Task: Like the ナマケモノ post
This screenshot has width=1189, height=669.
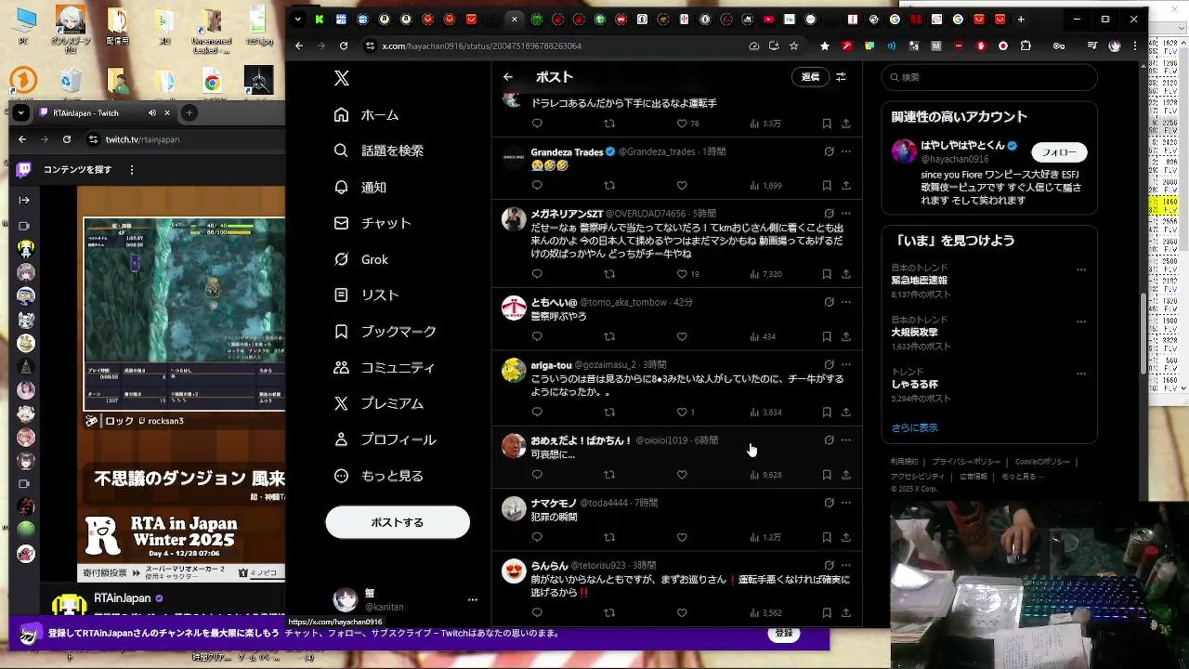Action: pos(682,537)
